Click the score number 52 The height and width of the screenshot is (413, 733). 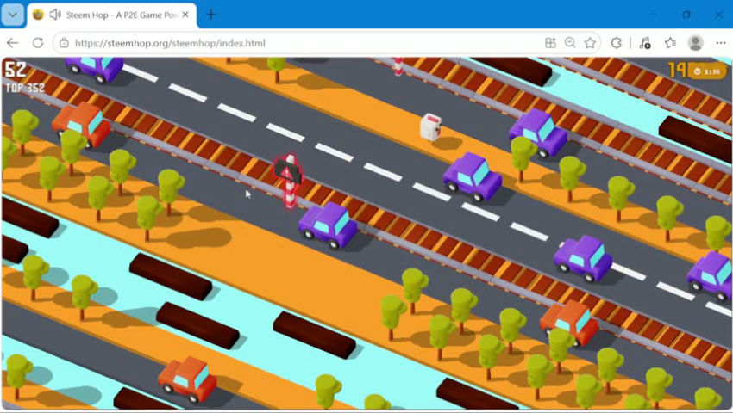pos(15,70)
